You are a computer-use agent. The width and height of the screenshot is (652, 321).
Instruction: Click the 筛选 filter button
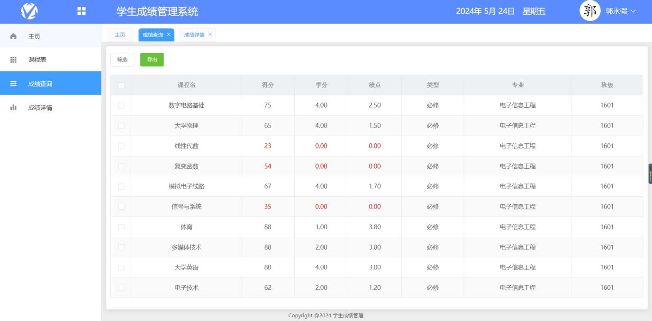point(122,60)
